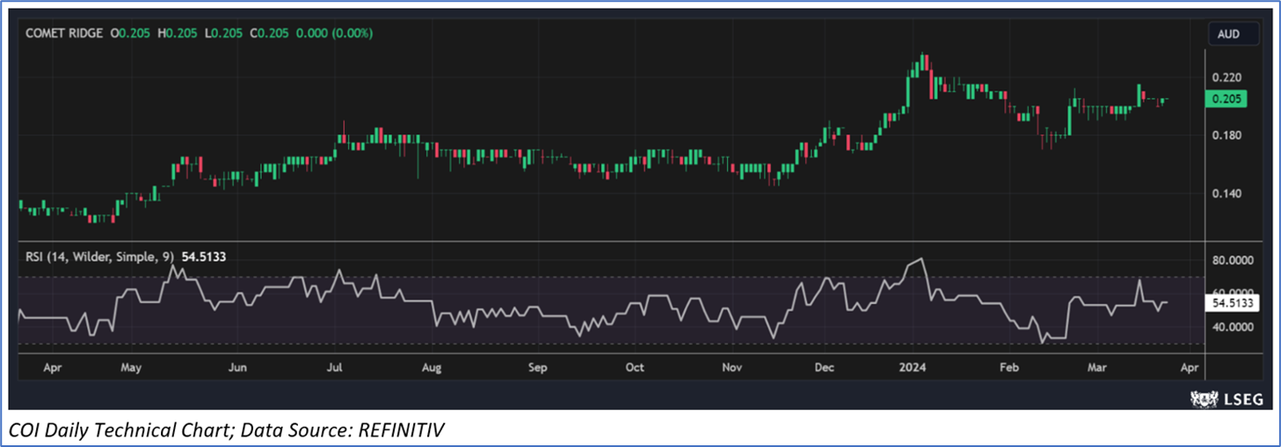The image size is (1281, 447).
Task: Click the 0.140 price axis label
Action: pyautogui.click(x=1226, y=193)
